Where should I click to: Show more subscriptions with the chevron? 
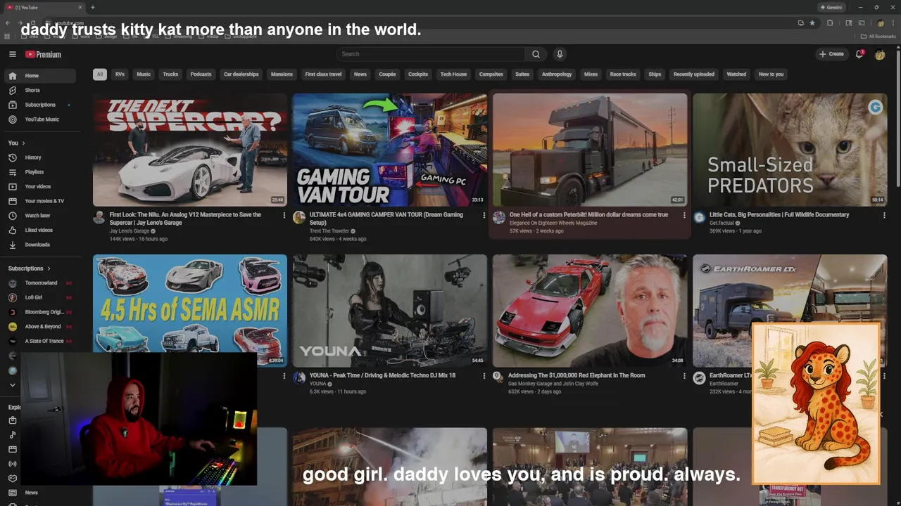point(12,385)
